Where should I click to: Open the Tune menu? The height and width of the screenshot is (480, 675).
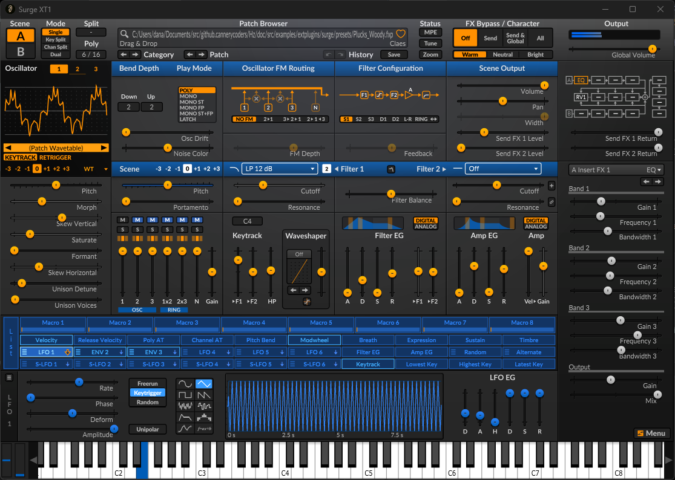430,44
